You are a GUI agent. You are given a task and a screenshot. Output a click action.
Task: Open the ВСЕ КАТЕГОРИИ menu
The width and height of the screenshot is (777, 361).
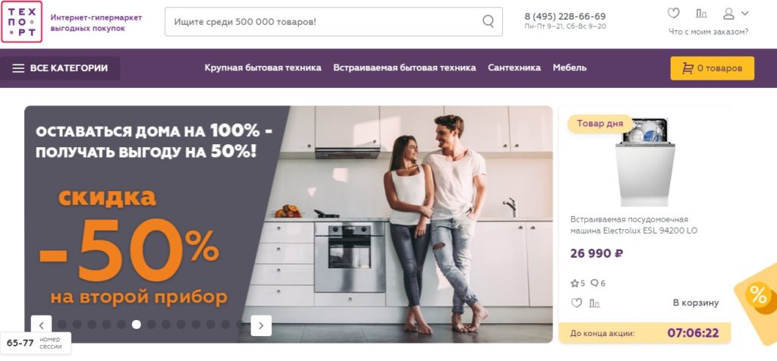point(60,68)
